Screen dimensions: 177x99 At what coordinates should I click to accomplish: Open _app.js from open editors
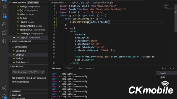(x=28, y=22)
